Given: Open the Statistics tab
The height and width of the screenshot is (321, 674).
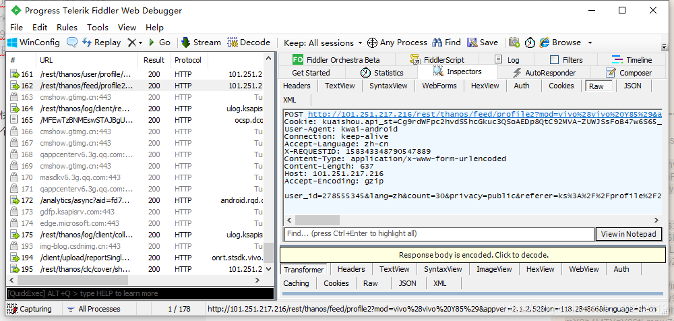Looking at the screenshot, I should 381,73.
